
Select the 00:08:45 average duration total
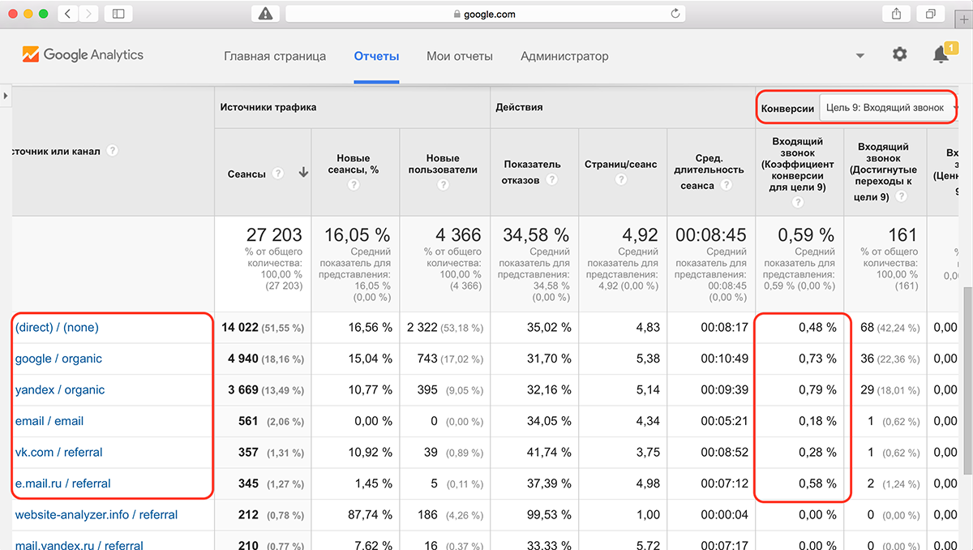click(710, 235)
